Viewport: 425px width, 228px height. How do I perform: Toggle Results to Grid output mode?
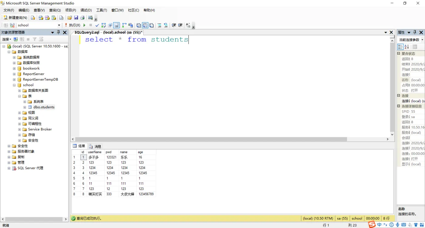point(145,25)
